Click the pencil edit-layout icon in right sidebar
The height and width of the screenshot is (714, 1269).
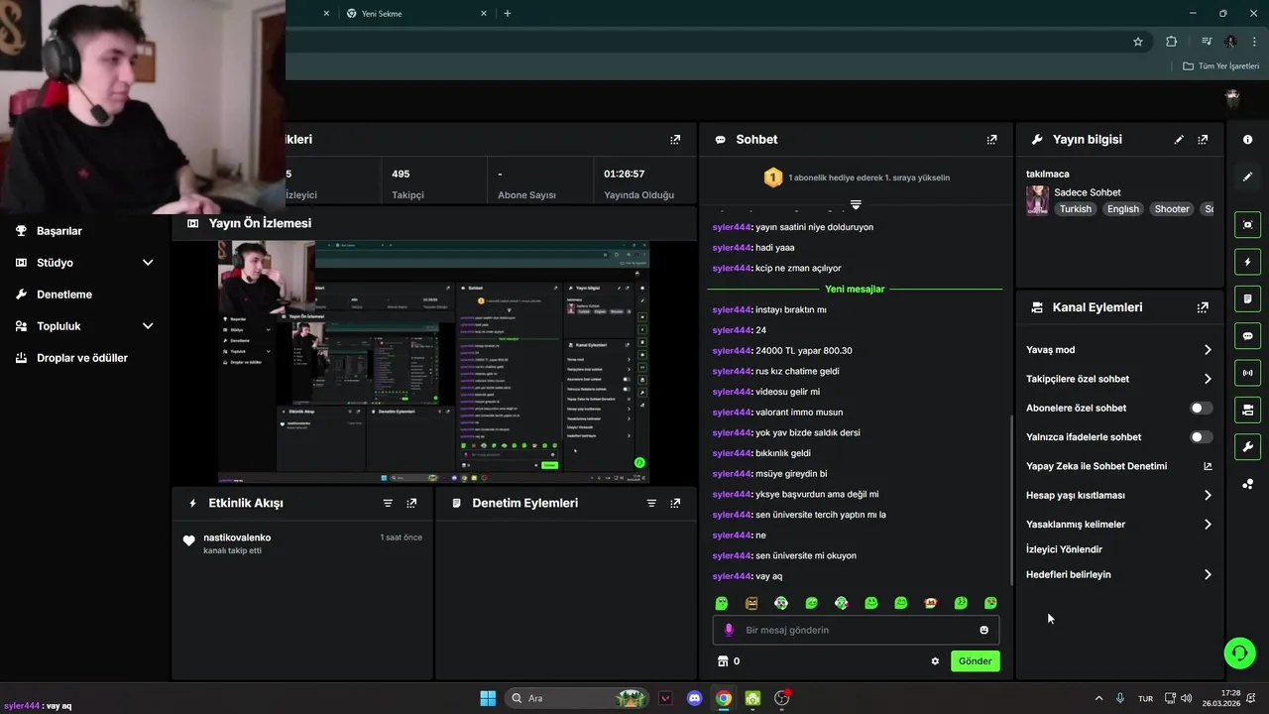coord(1247,177)
